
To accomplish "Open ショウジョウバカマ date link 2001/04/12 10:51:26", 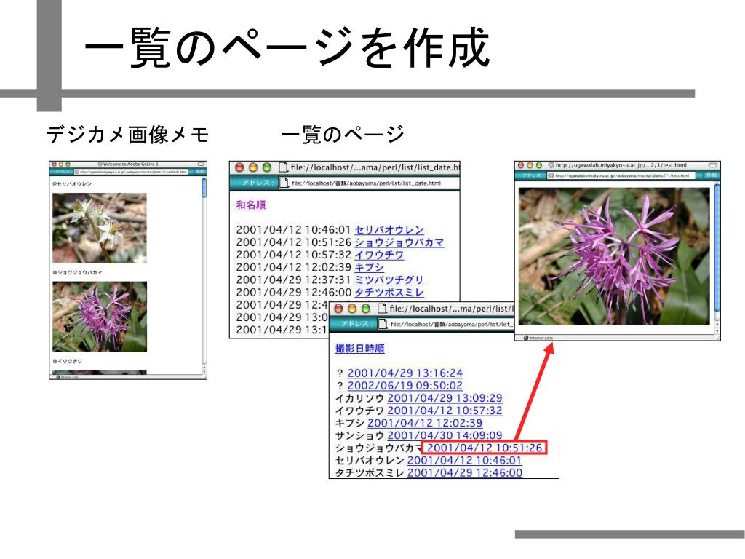I will click(x=485, y=448).
